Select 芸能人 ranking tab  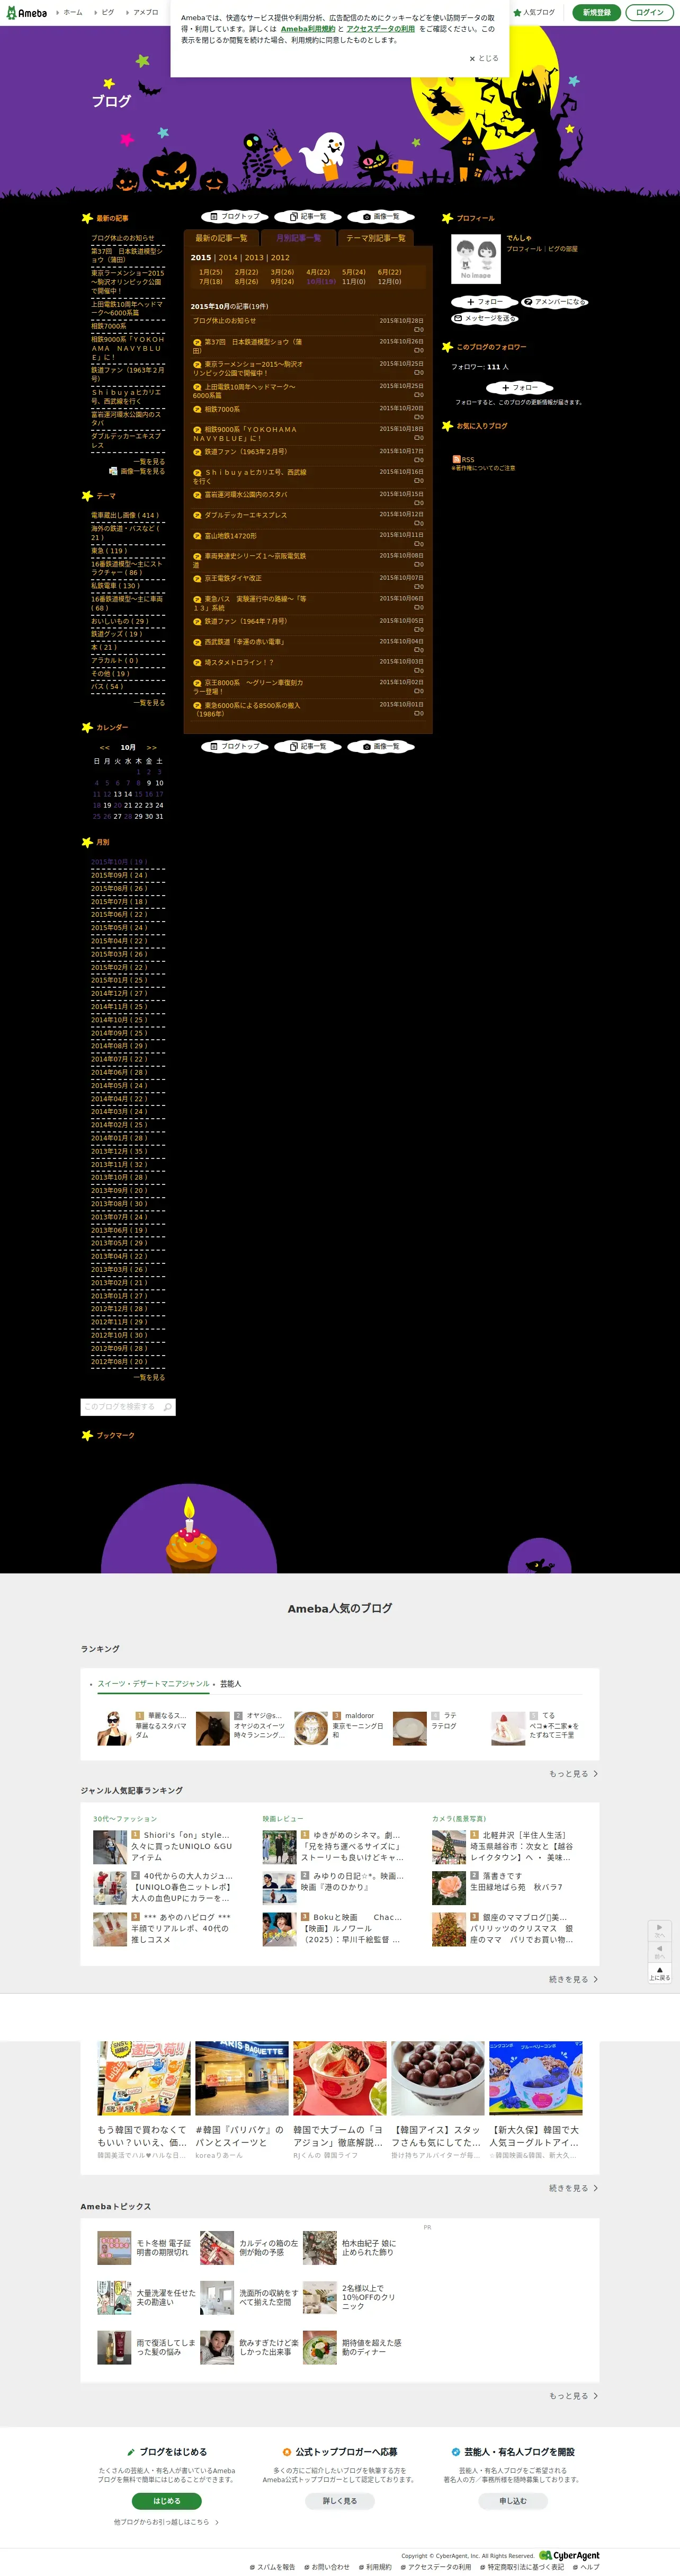(230, 1684)
